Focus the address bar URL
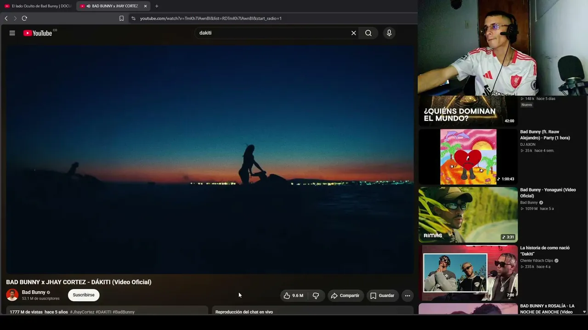The image size is (588, 330). (x=211, y=18)
